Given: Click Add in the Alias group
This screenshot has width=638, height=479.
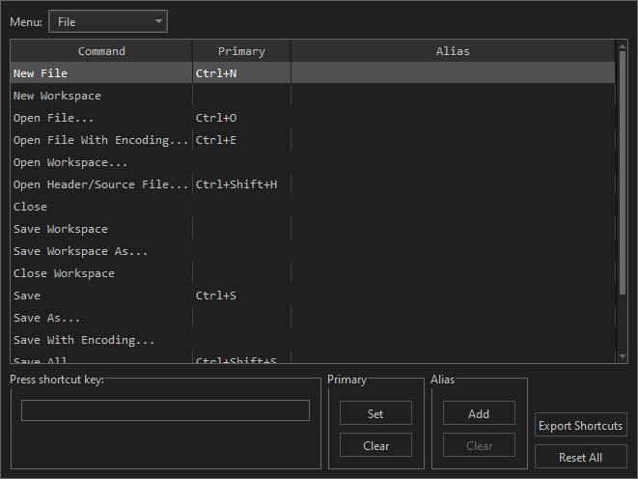Looking at the screenshot, I should [479, 413].
